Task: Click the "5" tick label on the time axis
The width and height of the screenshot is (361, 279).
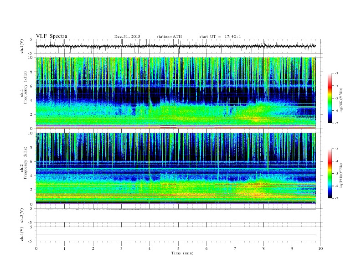Action: (x=178, y=248)
